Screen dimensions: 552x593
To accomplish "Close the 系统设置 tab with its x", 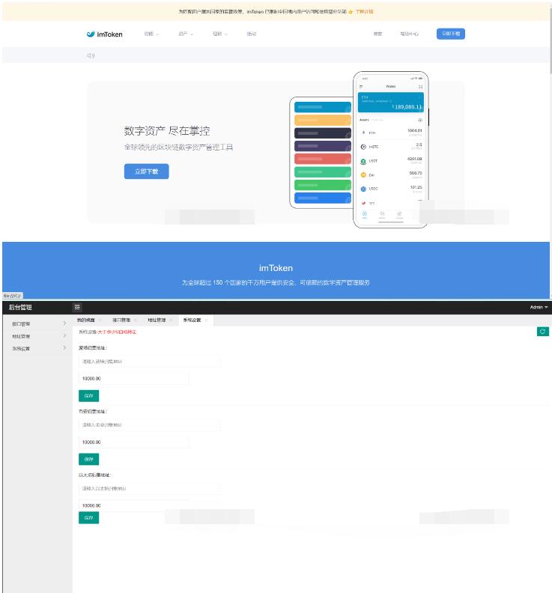I will coord(206,320).
